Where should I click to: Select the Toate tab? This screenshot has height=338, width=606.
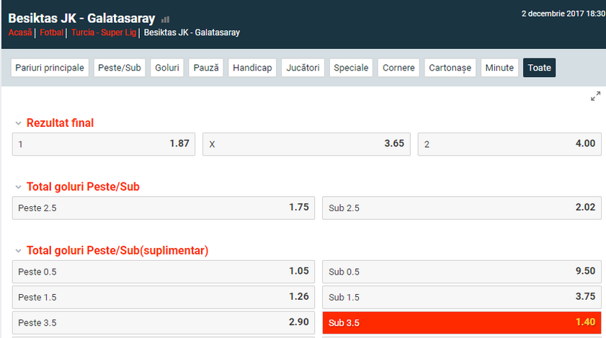[539, 68]
